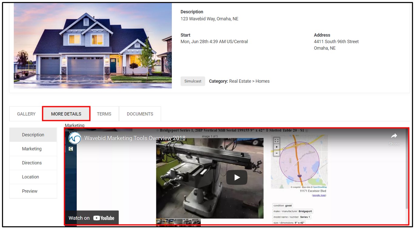Click the house listing photo
The image size is (415, 229).
[93, 45]
